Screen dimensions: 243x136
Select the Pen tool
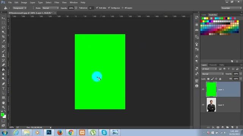coord(3,84)
